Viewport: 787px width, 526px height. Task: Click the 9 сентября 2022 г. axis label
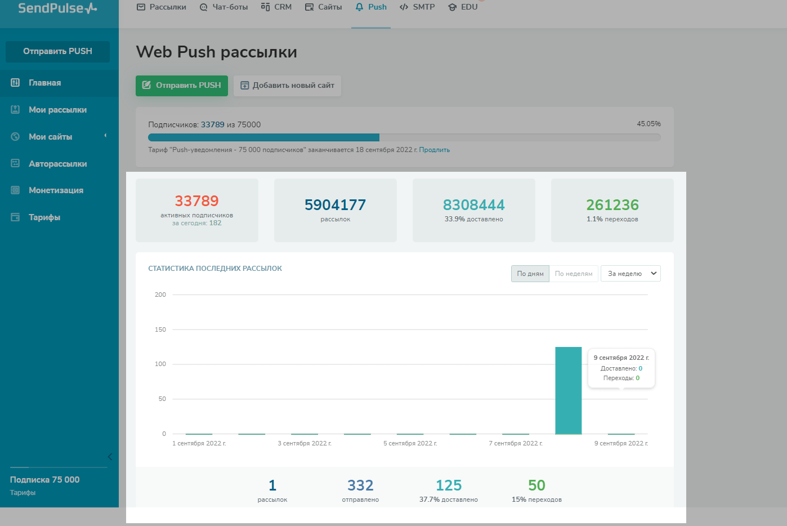click(621, 444)
